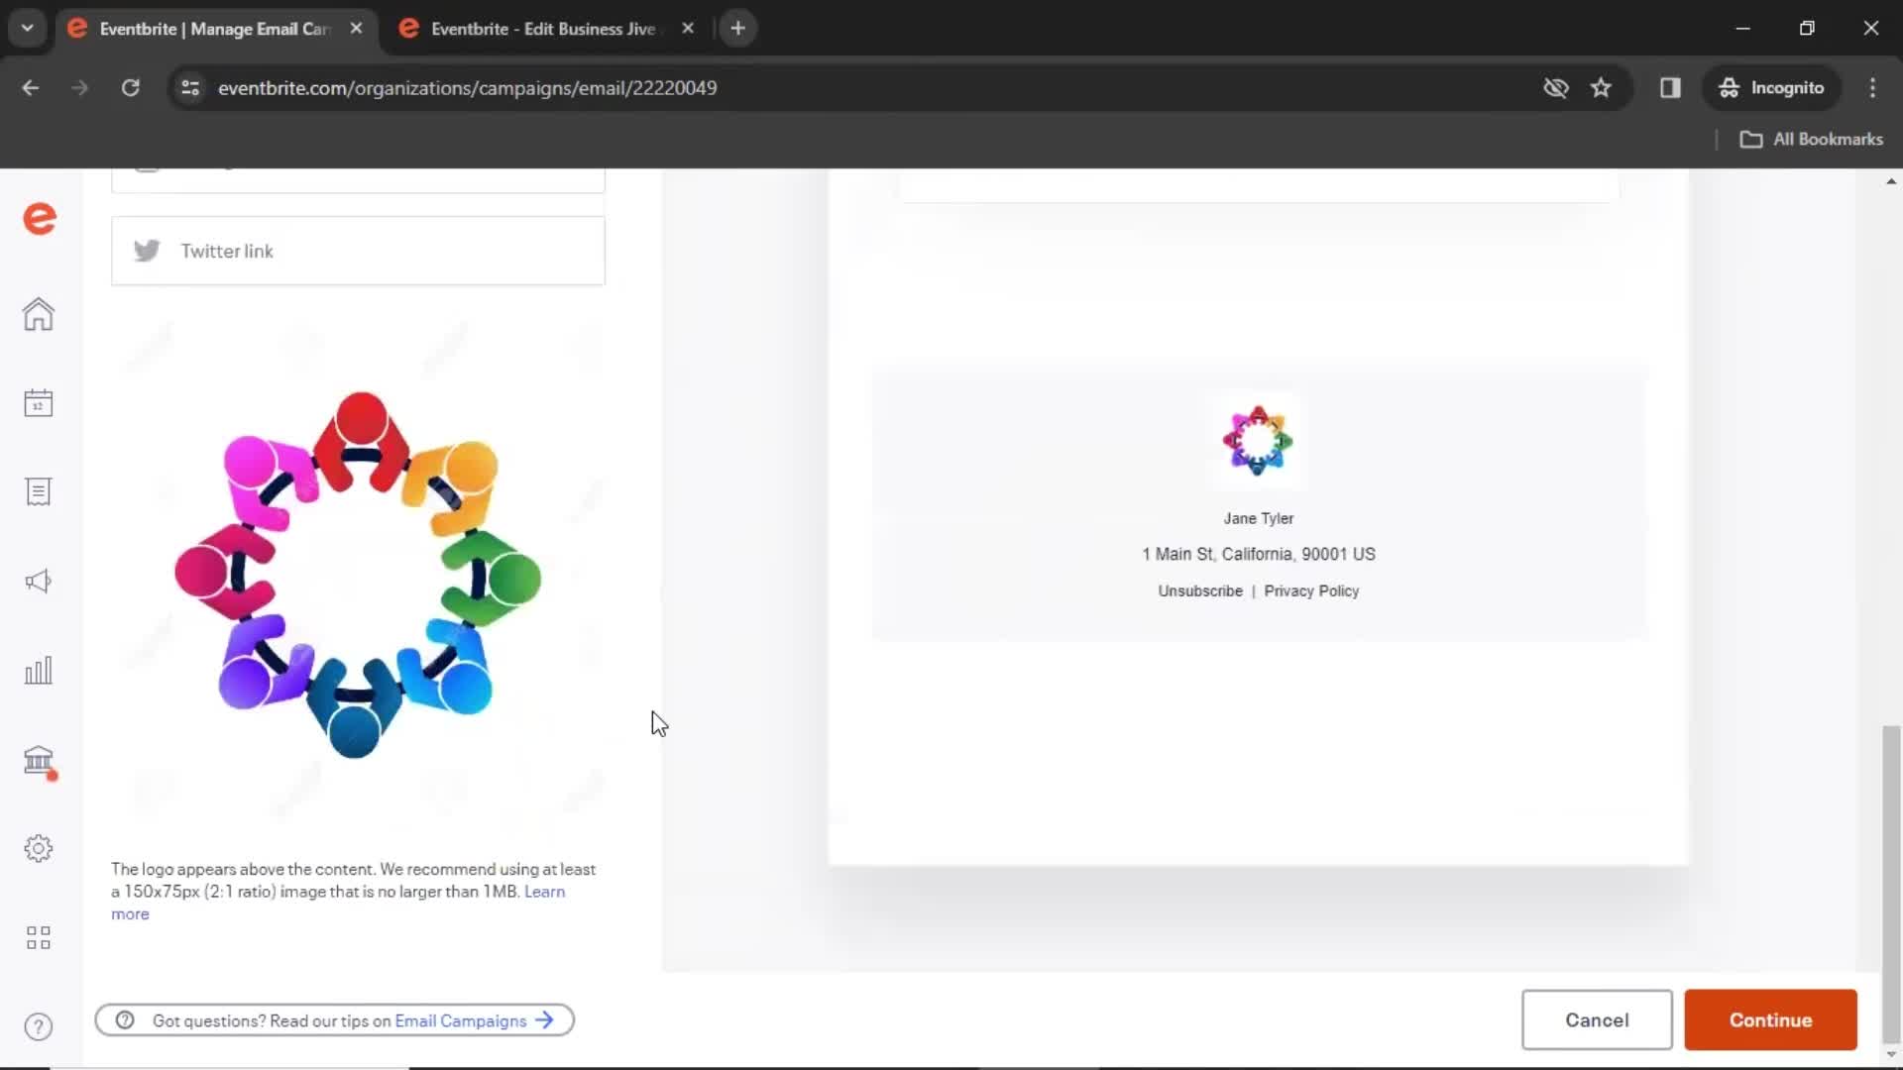
Task: Select the orders/list icon in sidebar
Action: tap(38, 491)
